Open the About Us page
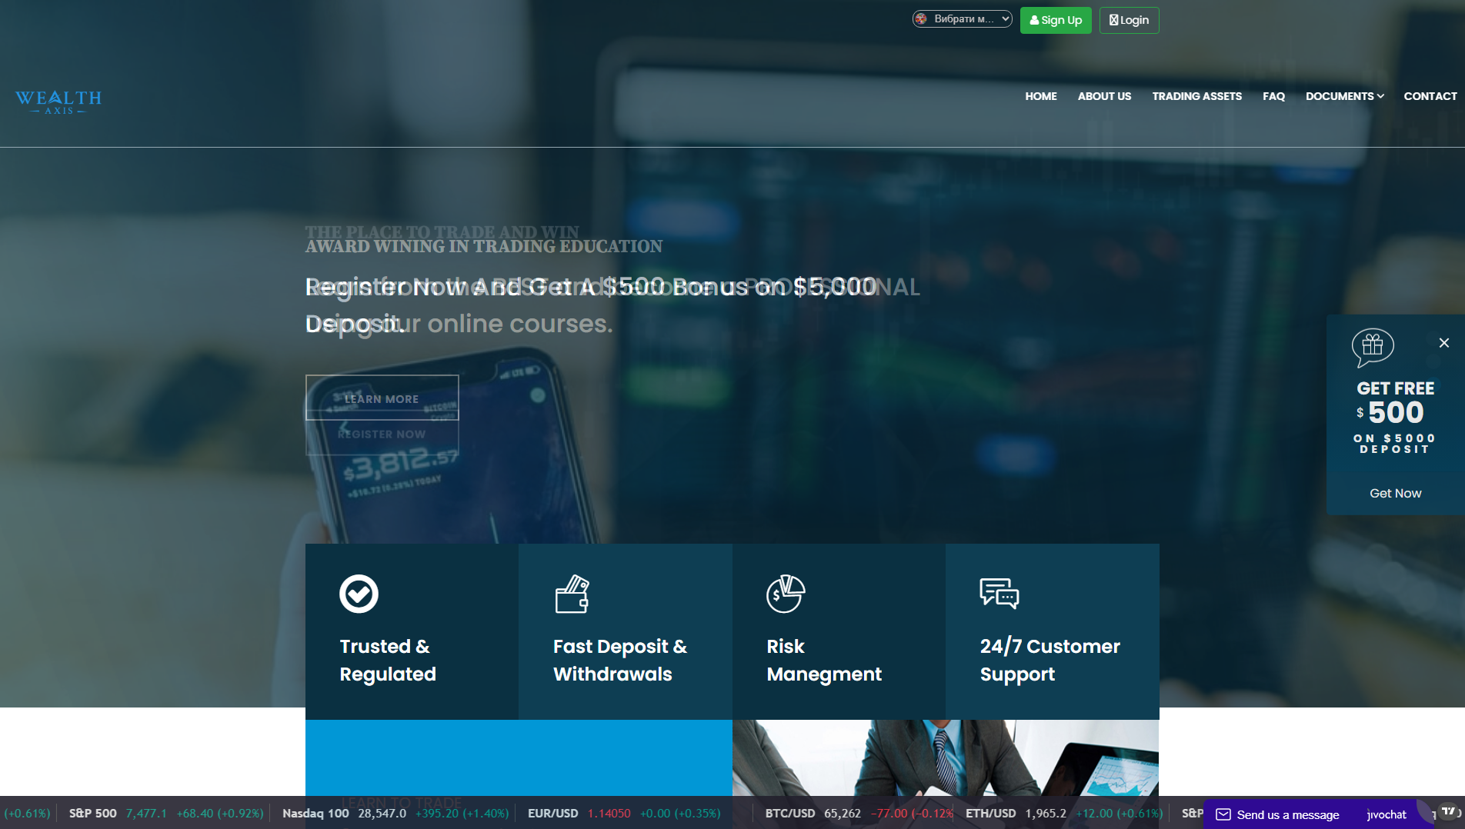Screen dimensions: 1465x829 [1104, 96]
